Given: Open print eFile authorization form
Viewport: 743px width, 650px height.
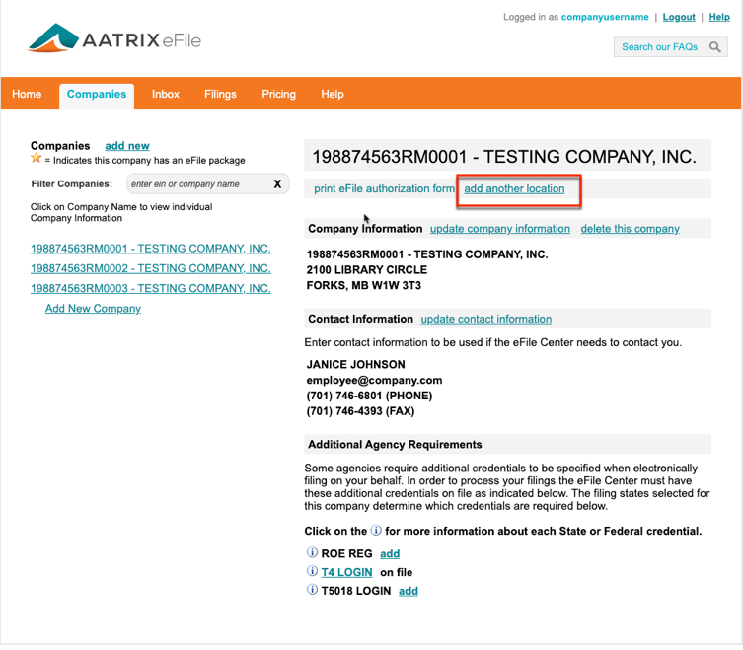Looking at the screenshot, I should click(384, 189).
